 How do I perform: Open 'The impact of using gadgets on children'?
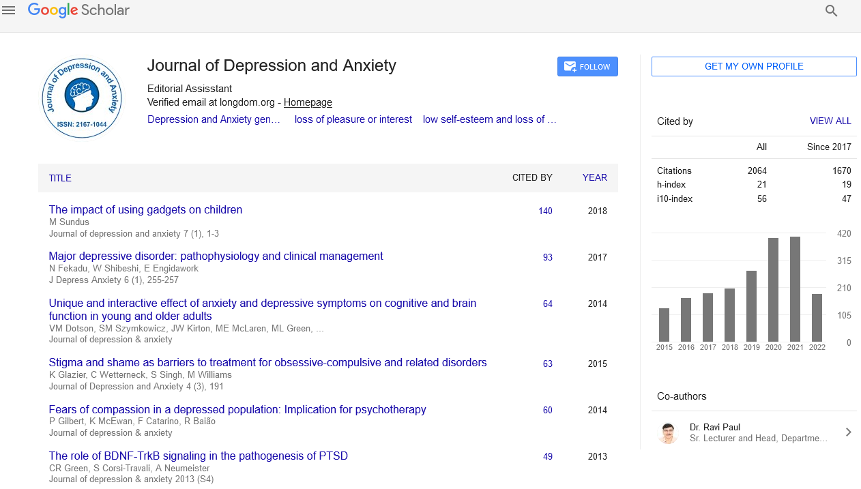point(145,210)
